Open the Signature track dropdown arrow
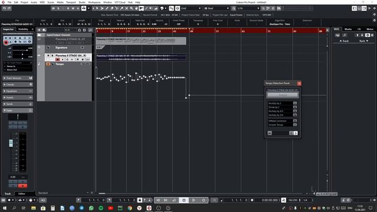This screenshot has width=377, height=212. [x=82, y=48]
